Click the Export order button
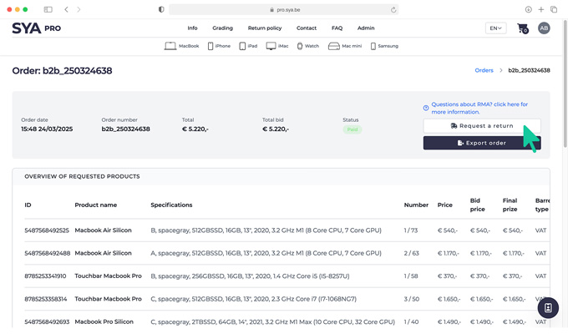This screenshot has height=334, width=568. 482,143
